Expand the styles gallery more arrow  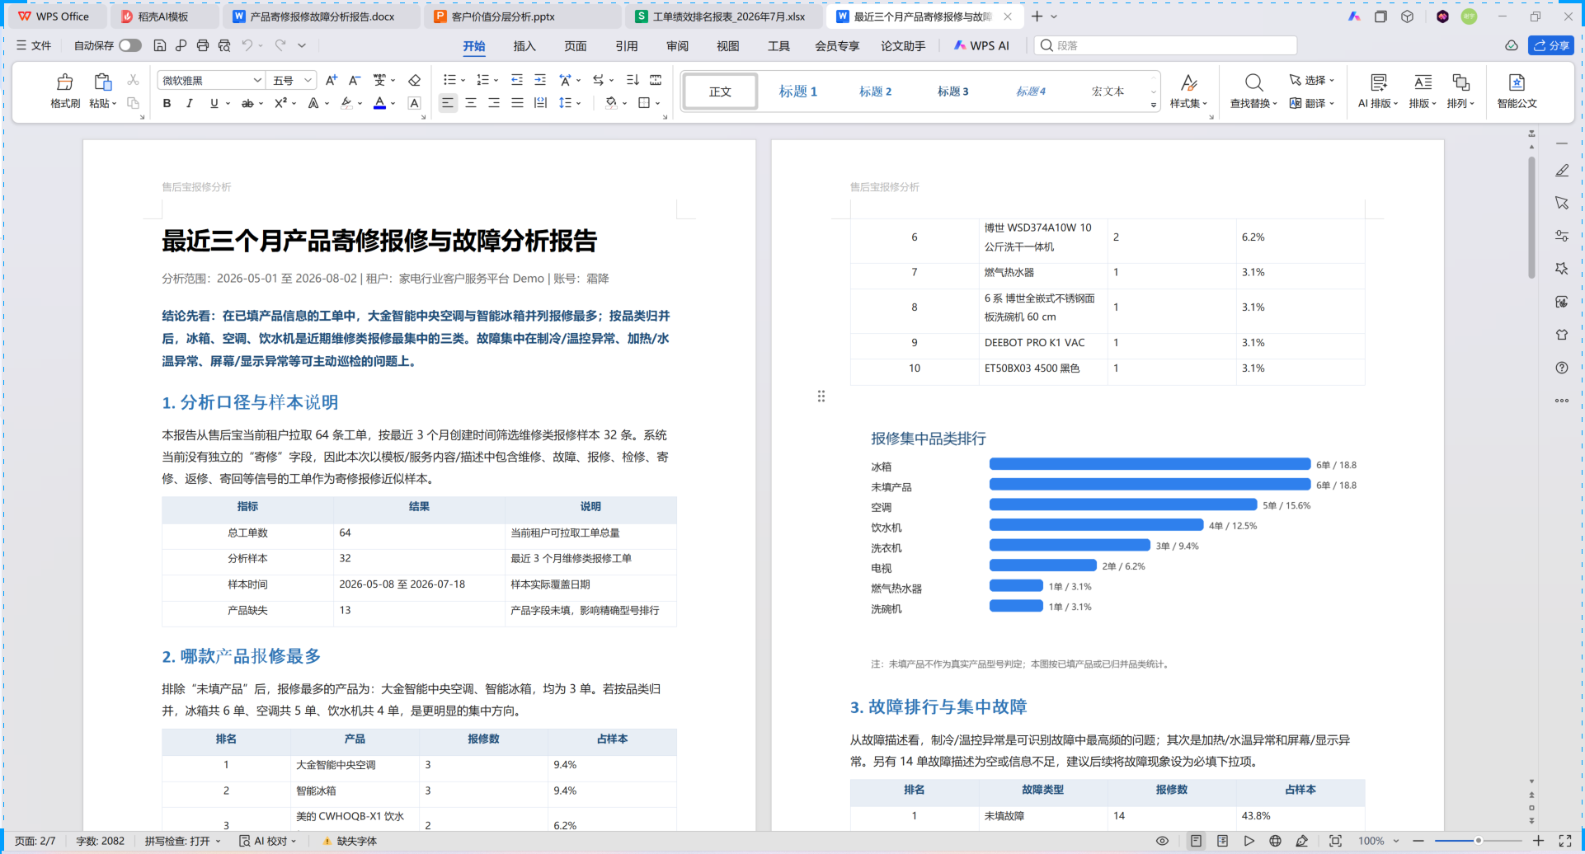[1154, 106]
